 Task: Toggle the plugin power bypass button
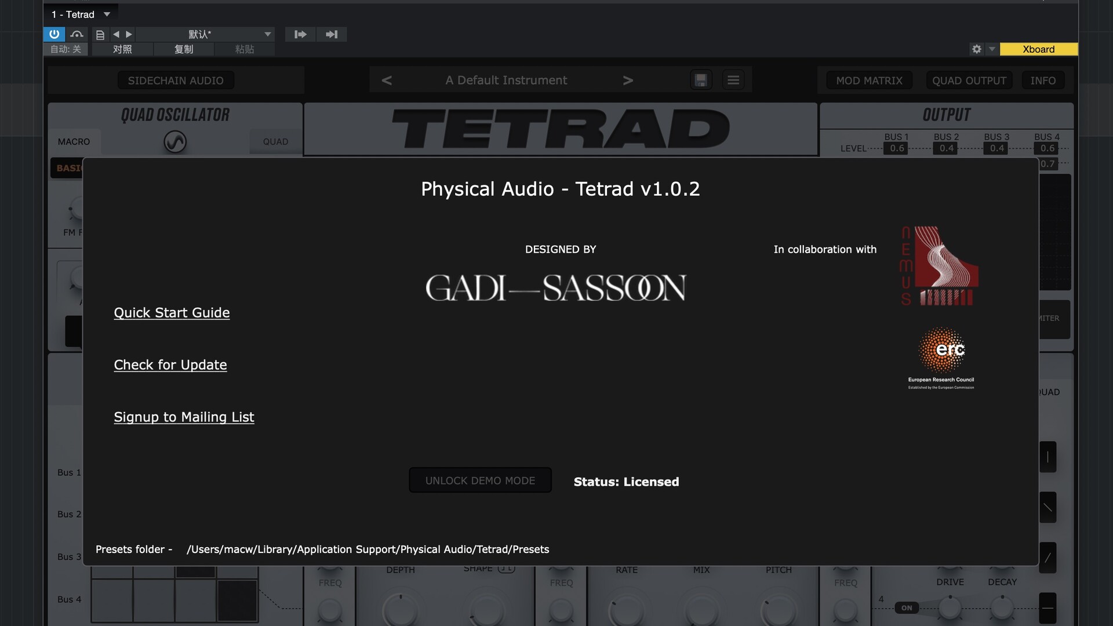pyautogui.click(x=54, y=34)
